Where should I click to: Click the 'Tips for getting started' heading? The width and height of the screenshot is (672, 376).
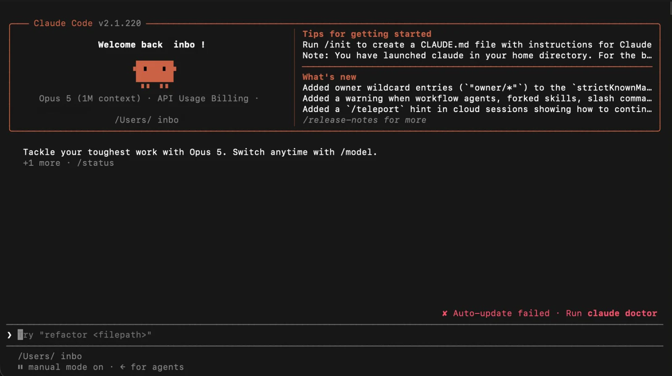[x=367, y=34]
